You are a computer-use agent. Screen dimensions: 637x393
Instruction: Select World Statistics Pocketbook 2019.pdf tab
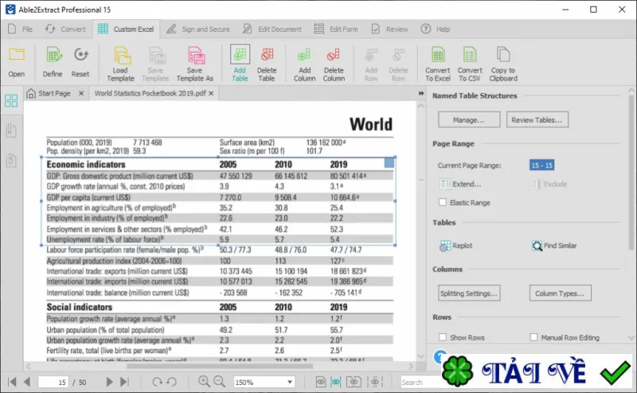point(150,93)
